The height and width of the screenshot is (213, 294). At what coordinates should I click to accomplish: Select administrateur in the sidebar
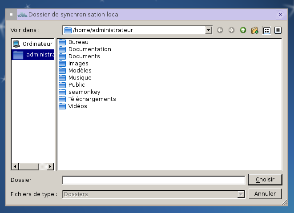(32, 55)
